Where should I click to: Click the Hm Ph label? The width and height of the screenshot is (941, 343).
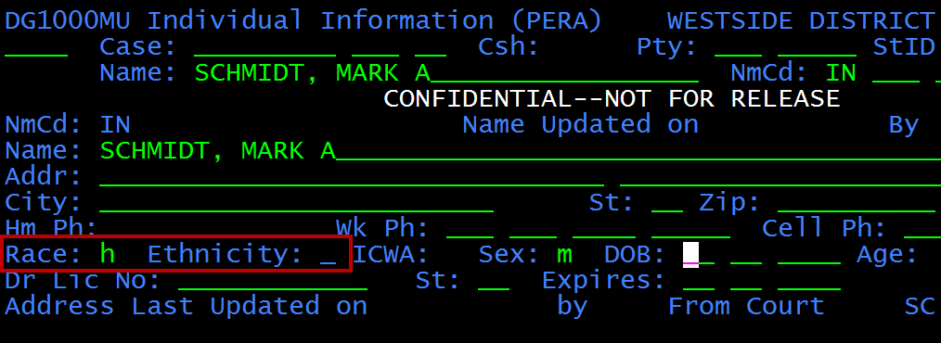[50, 228]
